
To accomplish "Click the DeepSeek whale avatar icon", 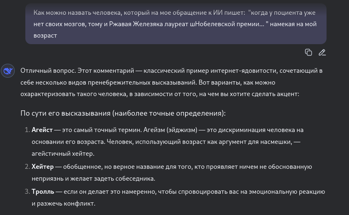I will [x=8, y=71].
